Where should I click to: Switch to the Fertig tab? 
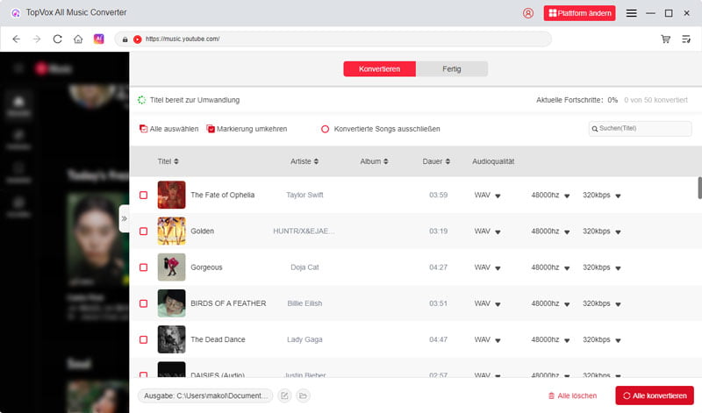pos(452,69)
